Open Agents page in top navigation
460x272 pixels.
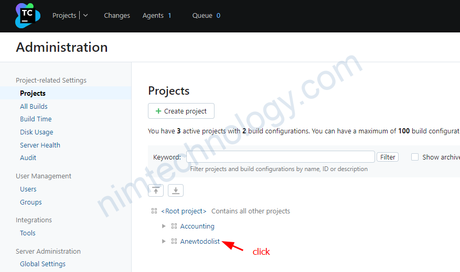(x=153, y=16)
